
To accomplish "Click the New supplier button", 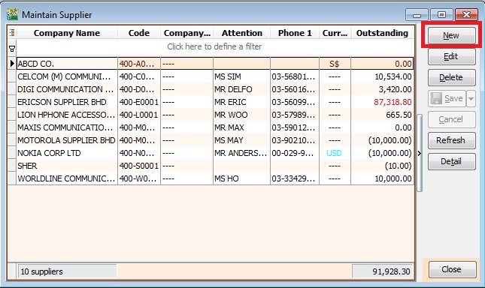I will [452, 35].
